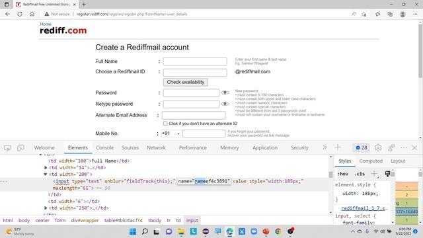Reload the Rediff registration page

[x=20, y=14]
